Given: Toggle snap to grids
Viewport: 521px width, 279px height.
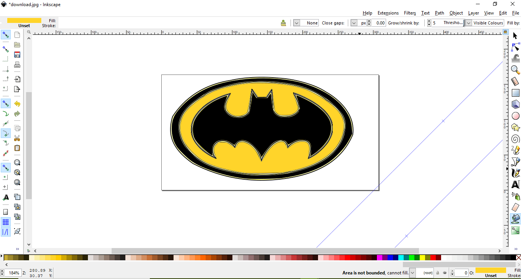Looking at the screenshot, I should coord(6,222).
